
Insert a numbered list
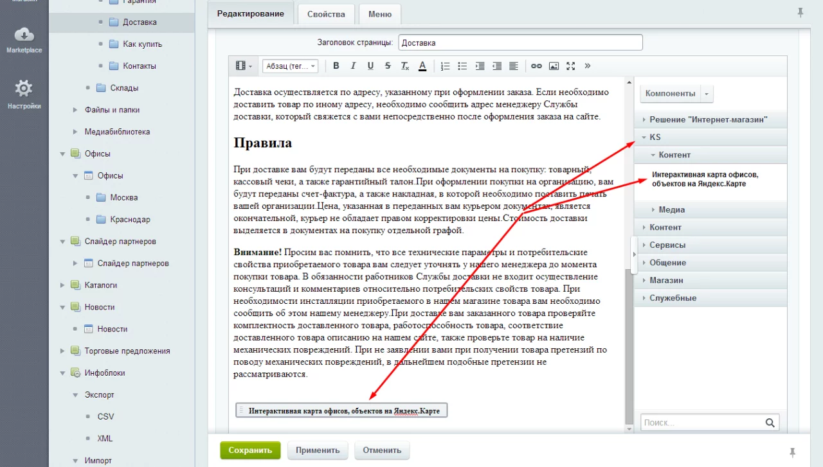pos(445,66)
